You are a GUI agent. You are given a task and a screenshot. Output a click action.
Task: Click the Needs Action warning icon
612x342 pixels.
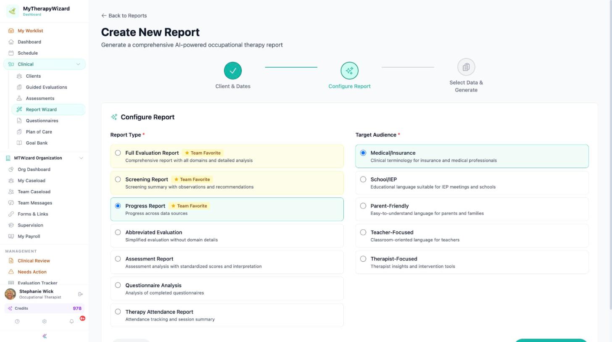pyautogui.click(x=11, y=272)
